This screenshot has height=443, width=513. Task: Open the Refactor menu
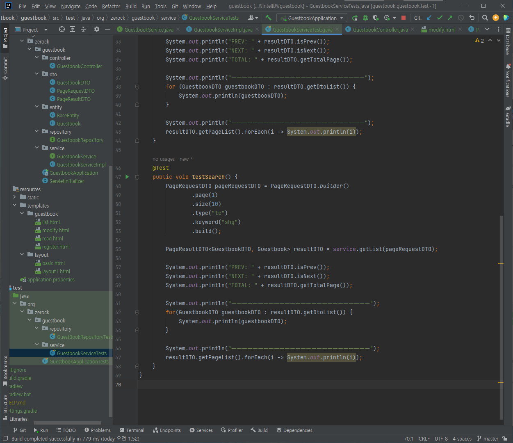point(111,6)
